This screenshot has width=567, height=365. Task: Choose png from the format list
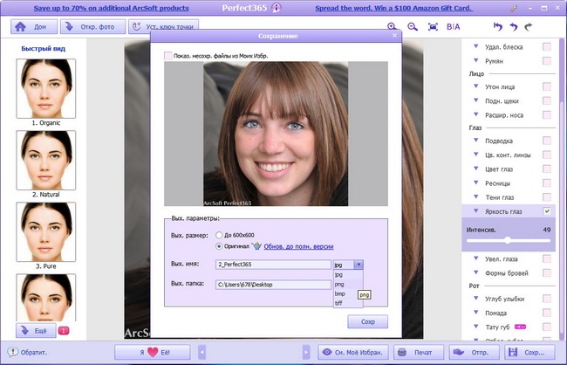tap(348, 285)
